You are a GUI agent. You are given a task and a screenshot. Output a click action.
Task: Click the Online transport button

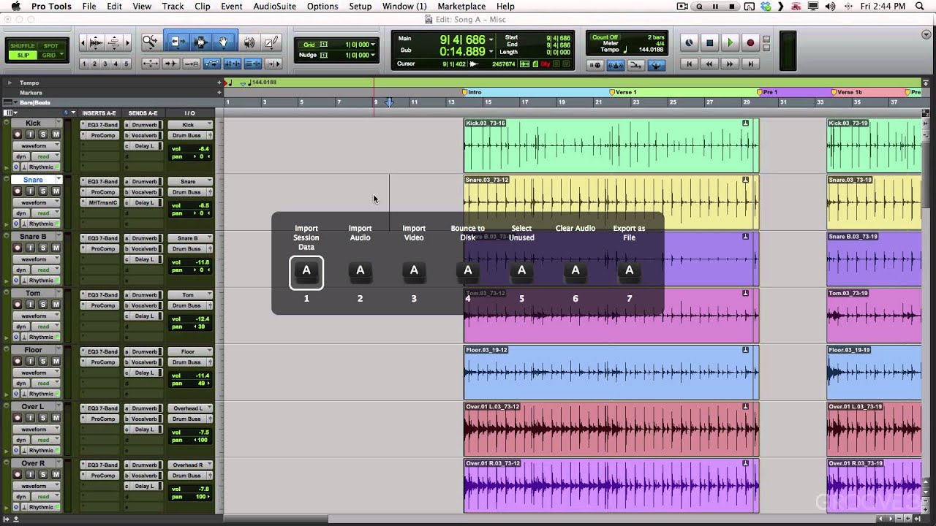[689, 42]
